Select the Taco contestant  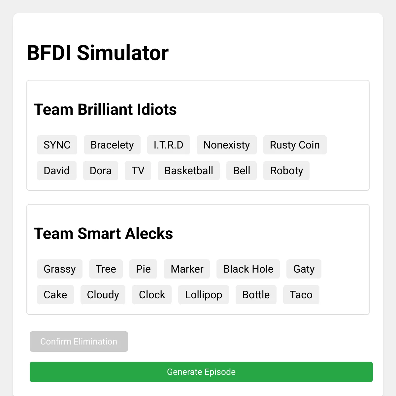301,295
